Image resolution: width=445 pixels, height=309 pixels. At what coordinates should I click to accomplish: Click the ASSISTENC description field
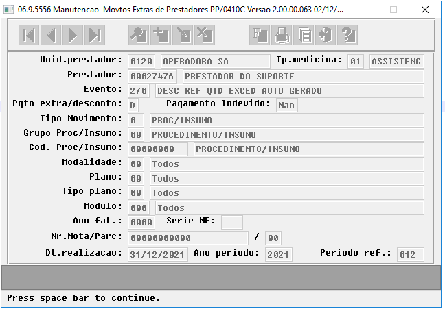[397, 62]
